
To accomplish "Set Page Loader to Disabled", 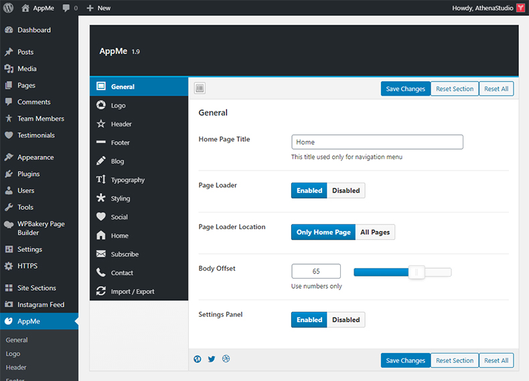I will pyautogui.click(x=346, y=190).
